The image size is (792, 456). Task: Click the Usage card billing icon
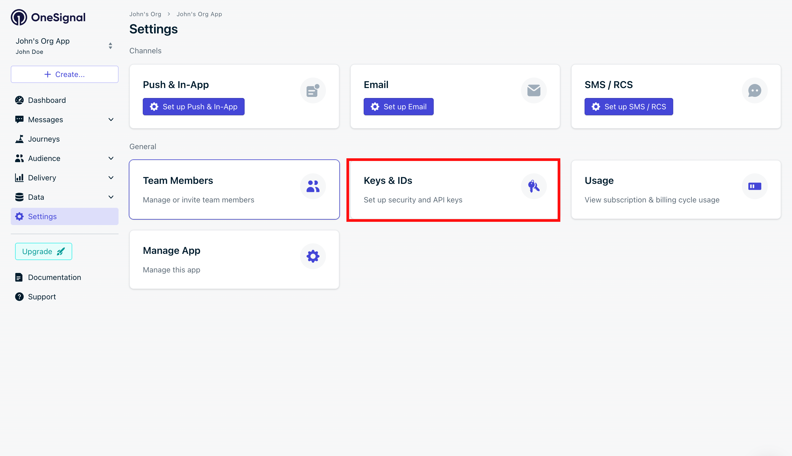coord(754,186)
